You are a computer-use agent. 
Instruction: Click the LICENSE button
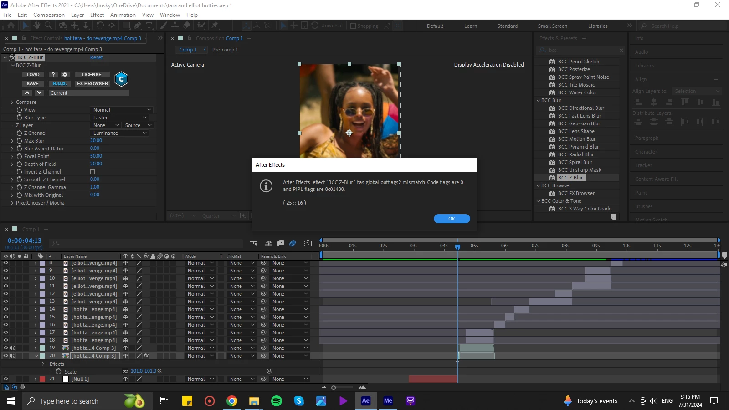point(92,75)
